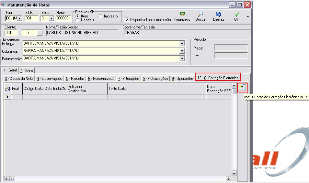Open the Faturamento address dropdown
Image resolution: width=309 pixels, height=183 pixels.
(182, 59)
